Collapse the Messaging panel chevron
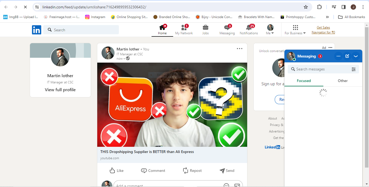This screenshot has width=369, height=187. (356, 56)
